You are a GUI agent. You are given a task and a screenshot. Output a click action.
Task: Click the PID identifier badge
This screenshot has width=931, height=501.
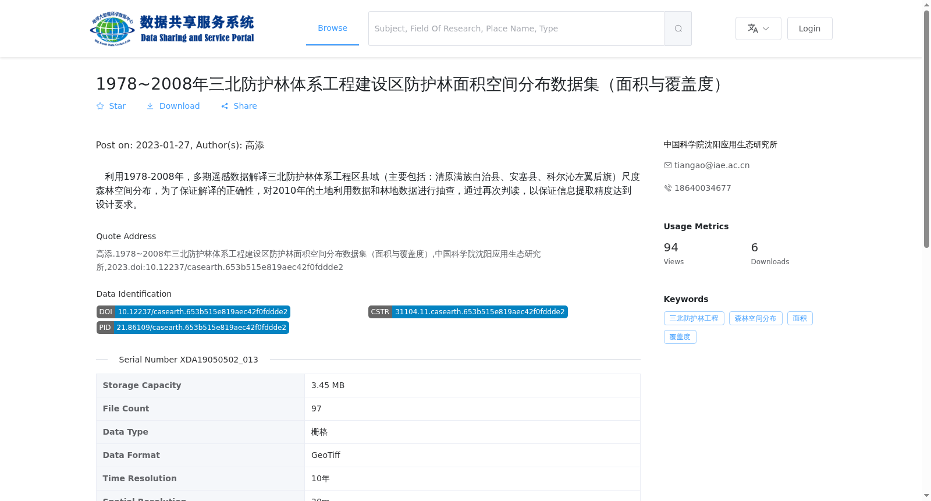[x=193, y=328]
